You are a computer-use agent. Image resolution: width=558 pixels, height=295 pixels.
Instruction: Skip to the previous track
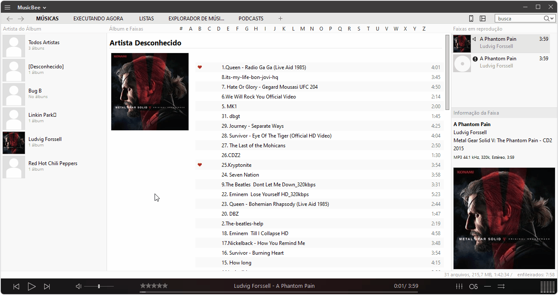point(16,287)
